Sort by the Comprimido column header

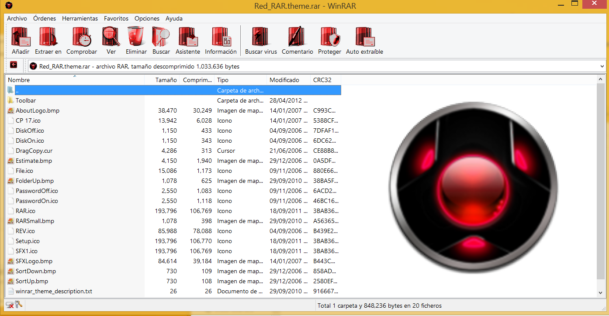pyautogui.click(x=197, y=80)
